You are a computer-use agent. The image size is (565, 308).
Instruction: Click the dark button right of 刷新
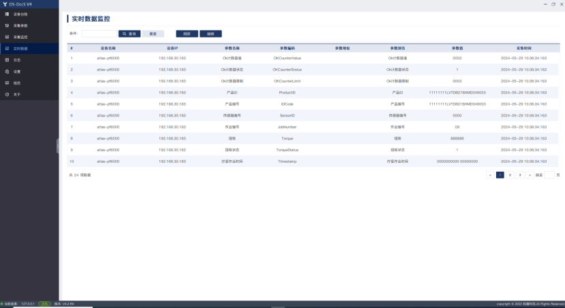click(211, 34)
